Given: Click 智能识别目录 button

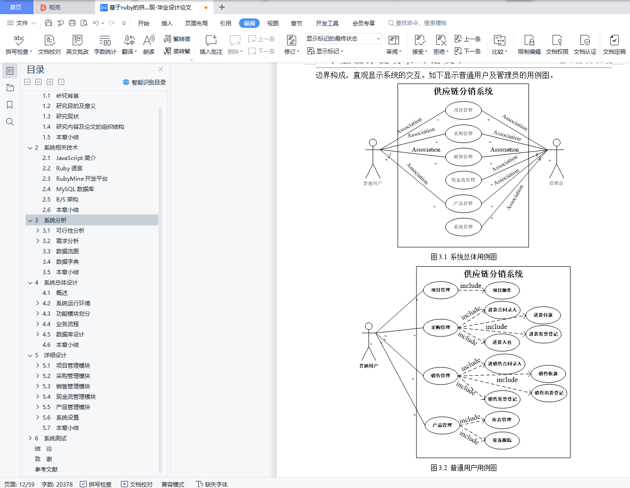Looking at the screenshot, I should [x=144, y=82].
